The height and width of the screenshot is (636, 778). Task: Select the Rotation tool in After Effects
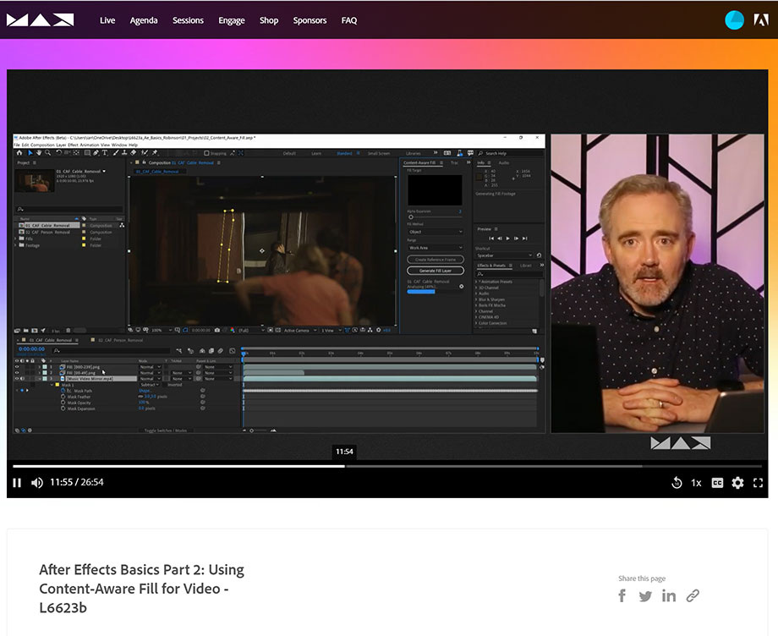tap(58, 153)
